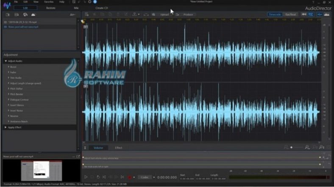Click the Import media icon in library

[x=8, y=14]
